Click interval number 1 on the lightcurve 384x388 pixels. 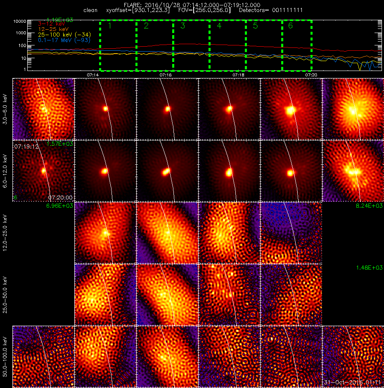(110, 26)
